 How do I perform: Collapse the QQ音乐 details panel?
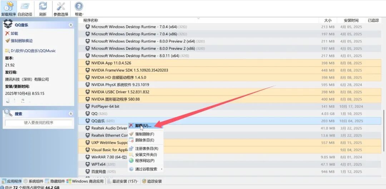click(71, 25)
